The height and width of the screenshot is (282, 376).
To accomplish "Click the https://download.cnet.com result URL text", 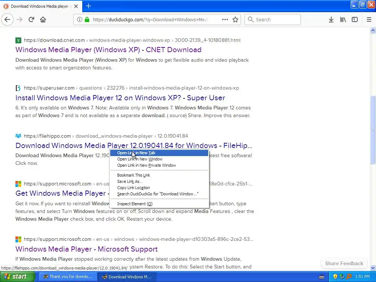I will pyautogui.click(x=54, y=40).
